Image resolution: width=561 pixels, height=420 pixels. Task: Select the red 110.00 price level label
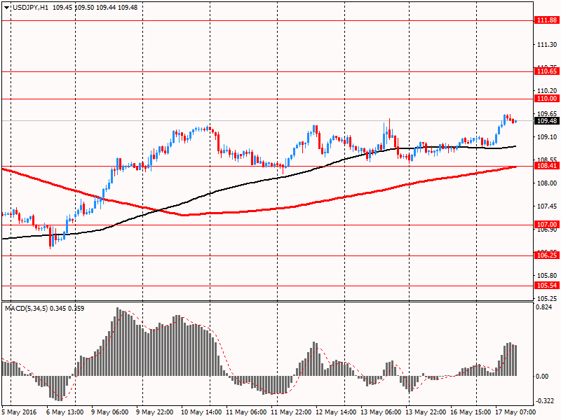click(x=546, y=99)
